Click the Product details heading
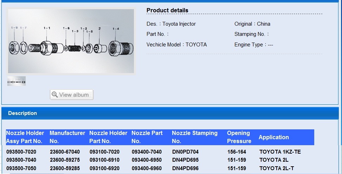The width and height of the screenshot is (342, 174). pyautogui.click(x=167, y=10)
